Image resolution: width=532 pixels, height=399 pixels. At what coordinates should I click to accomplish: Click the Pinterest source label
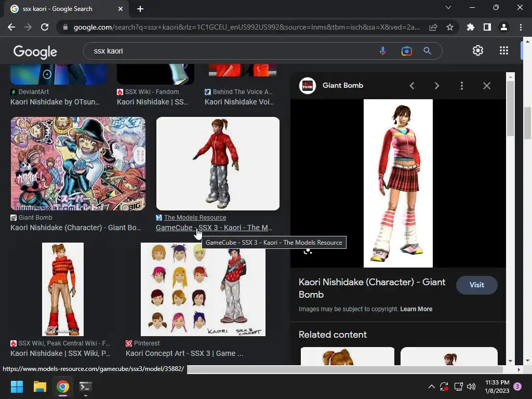click(147, 343)
